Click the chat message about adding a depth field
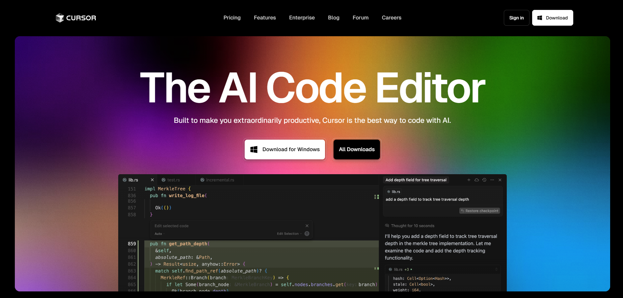The height and width of the screenshot is (298, 623). [x=427, y=199]
